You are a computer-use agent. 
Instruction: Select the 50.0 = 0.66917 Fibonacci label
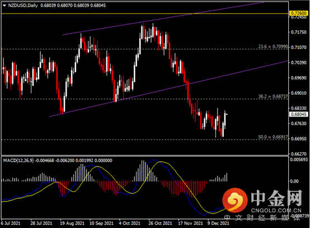coord(273,137)
